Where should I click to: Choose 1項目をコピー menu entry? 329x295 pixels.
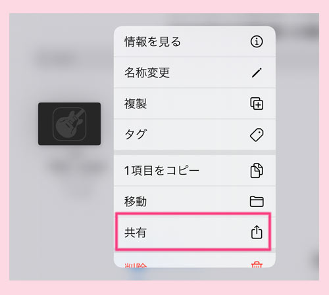point(195,170)
